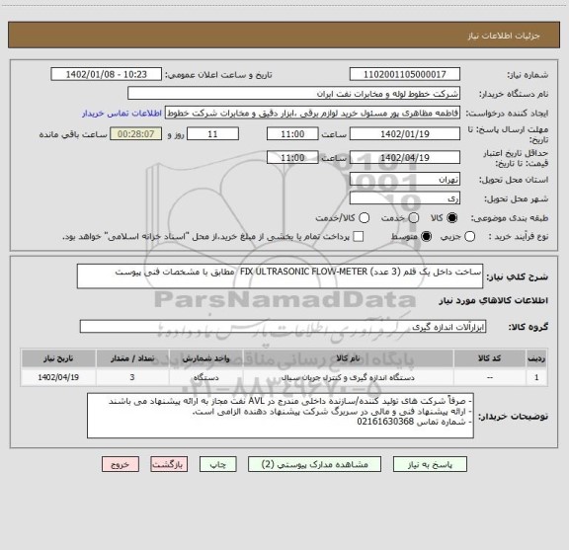Click the جزئیات اطلاعات نیاز header title
This screenshot has height=550, width=569.
click(504, 36)
